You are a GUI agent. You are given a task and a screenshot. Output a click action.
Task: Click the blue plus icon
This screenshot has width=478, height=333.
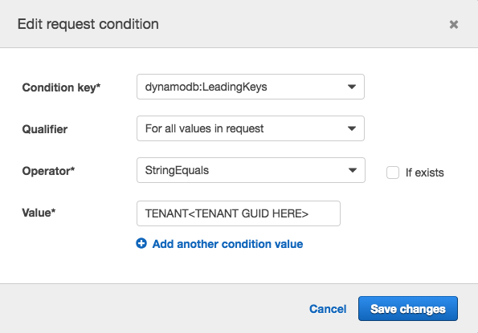pyautogui.click(x=141, y=243)
